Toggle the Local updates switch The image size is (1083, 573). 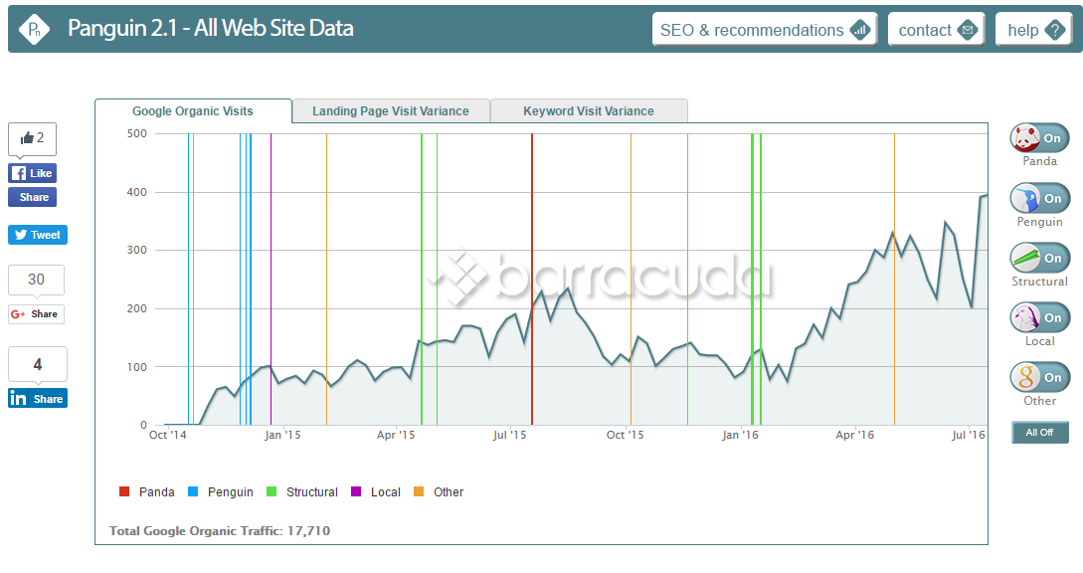(1039, 318)
